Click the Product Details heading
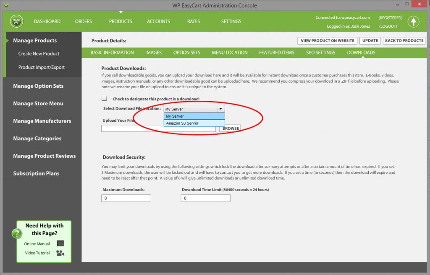The height and width of the screenshot is (275, 430). [x=109, y=41]
